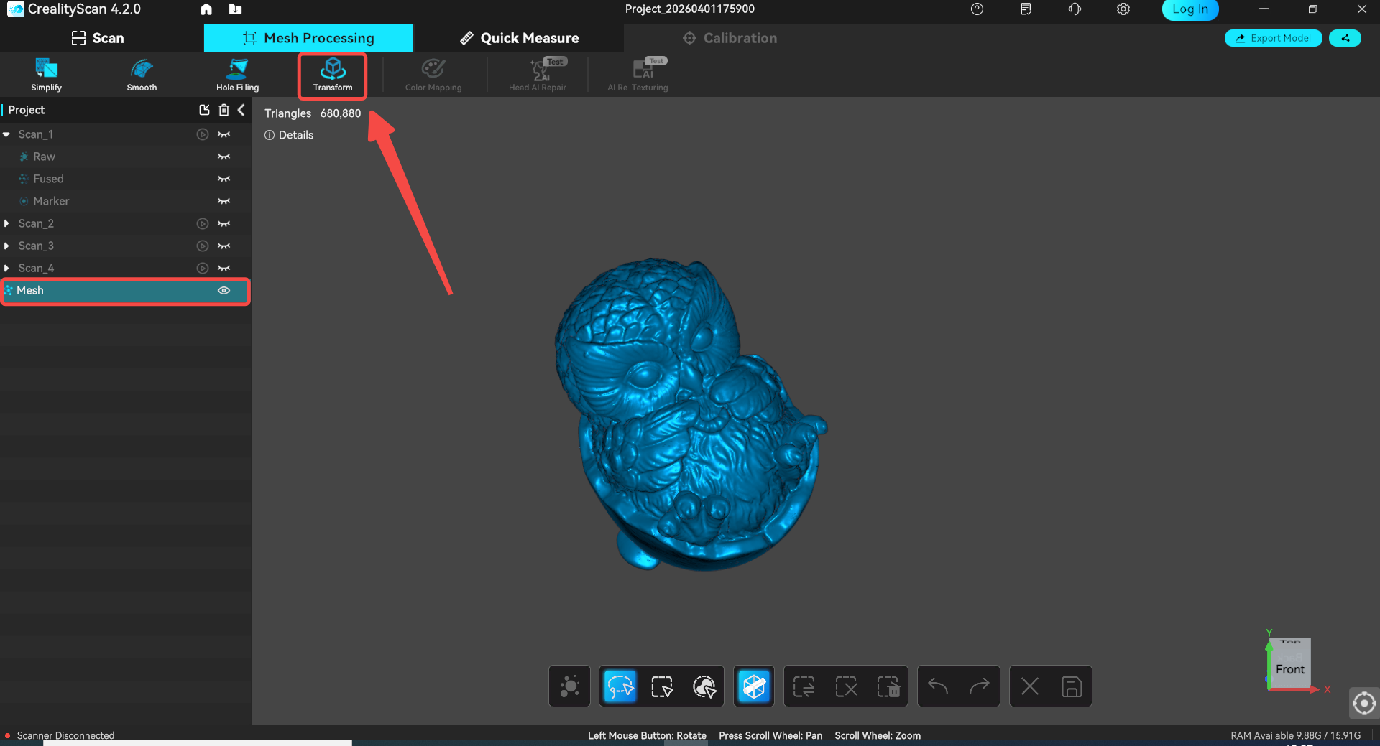Expand the Scan_4 tree node
Image resolution: width=1380 pixels, height=746 pixels.
pos(6,269)
